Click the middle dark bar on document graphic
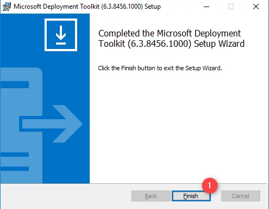This screenshot has height=209, width=269. (x=15, y=155)
